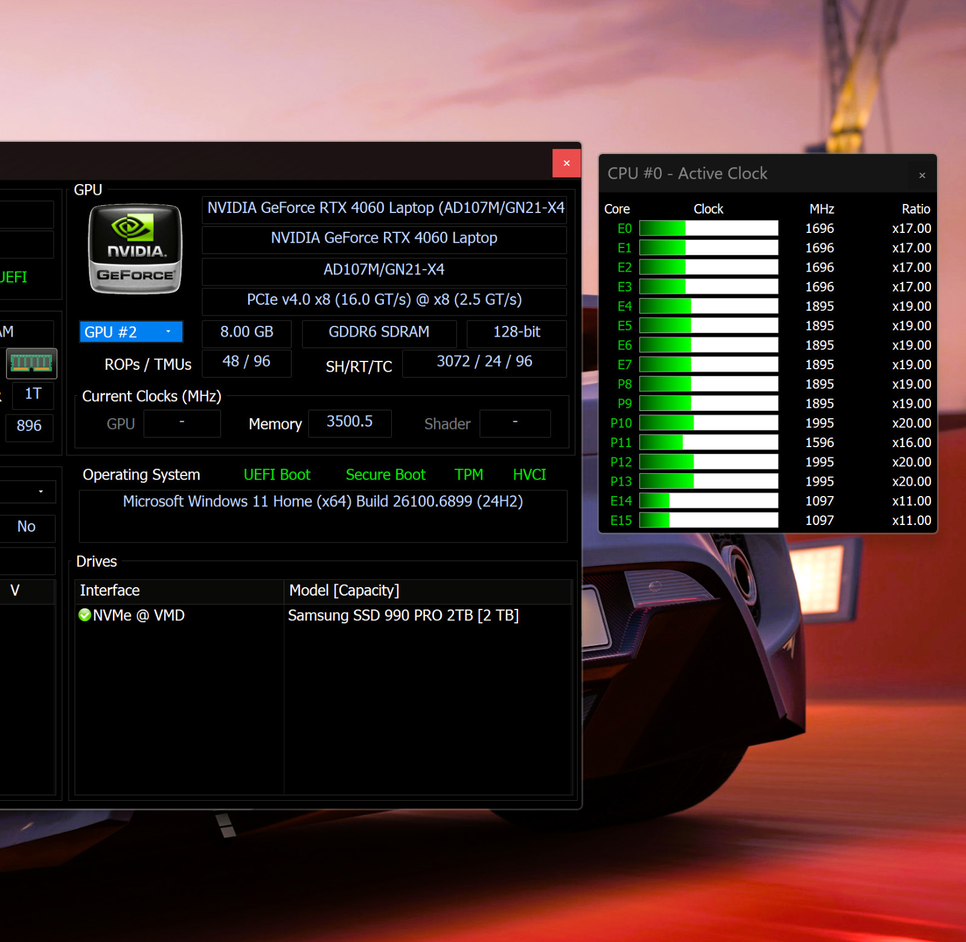Click the 8.00 GB memory size field
966x942 pixels.
[x=246, y=333]
